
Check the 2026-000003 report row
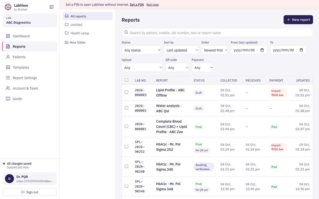[126, 92]
